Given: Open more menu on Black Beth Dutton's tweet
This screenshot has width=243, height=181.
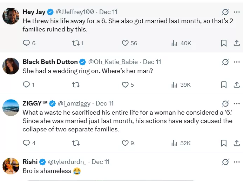Looking at the screenshot, I should (237, 62).
